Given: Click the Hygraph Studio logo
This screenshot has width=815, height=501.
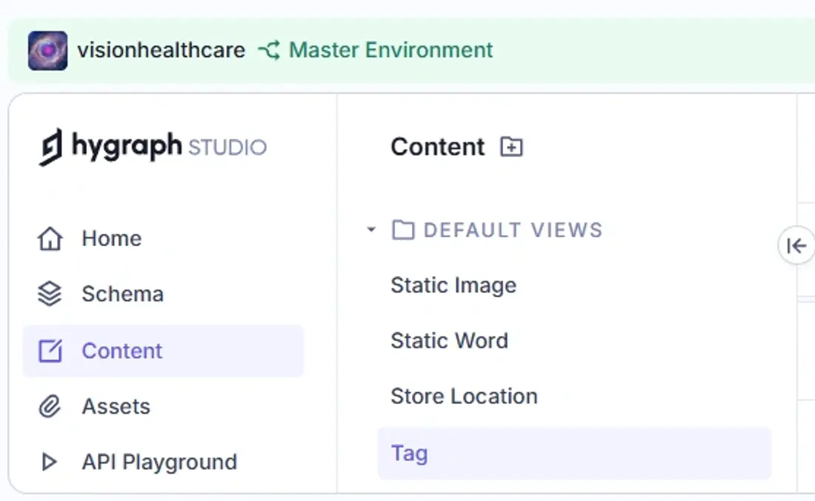Looking at the screenshot, I should point(153,147).
